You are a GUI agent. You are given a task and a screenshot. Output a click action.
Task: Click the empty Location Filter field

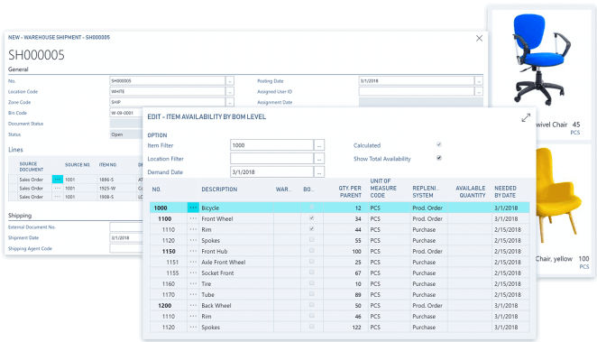point(271,159)
